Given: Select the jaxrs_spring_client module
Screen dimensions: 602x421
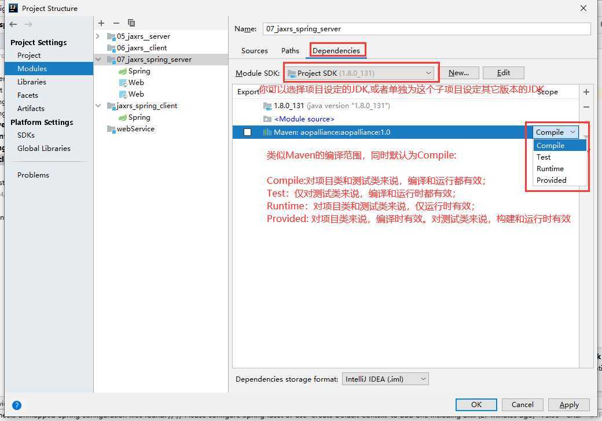Looking at the screenshot, I should 146,106.
